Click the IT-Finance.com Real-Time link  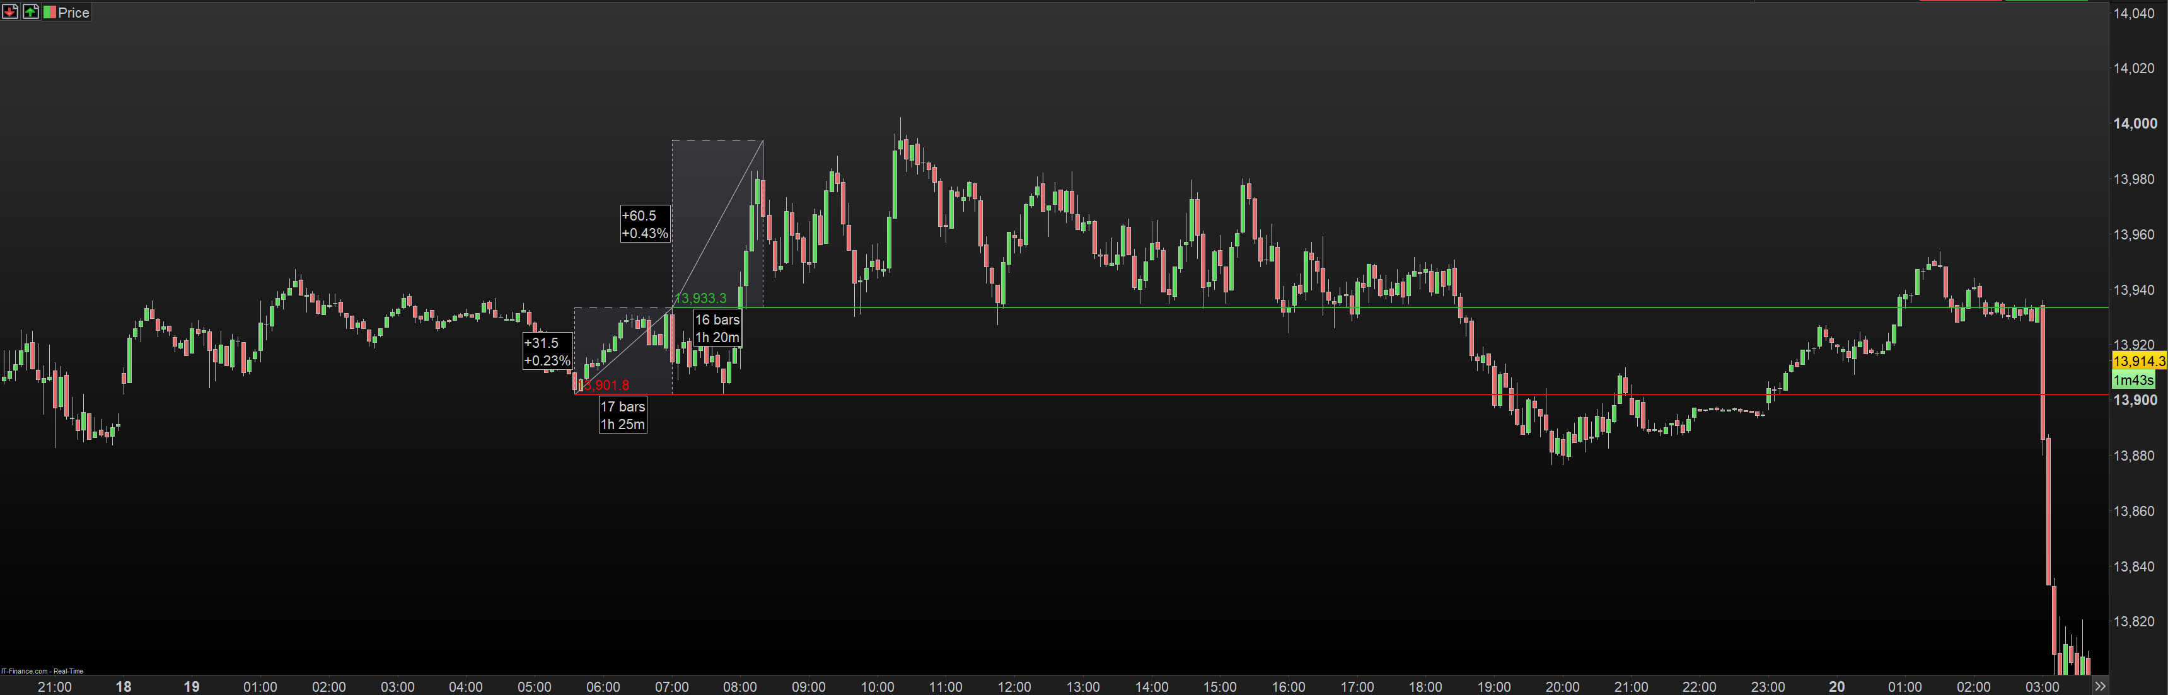tap(42, 670)
